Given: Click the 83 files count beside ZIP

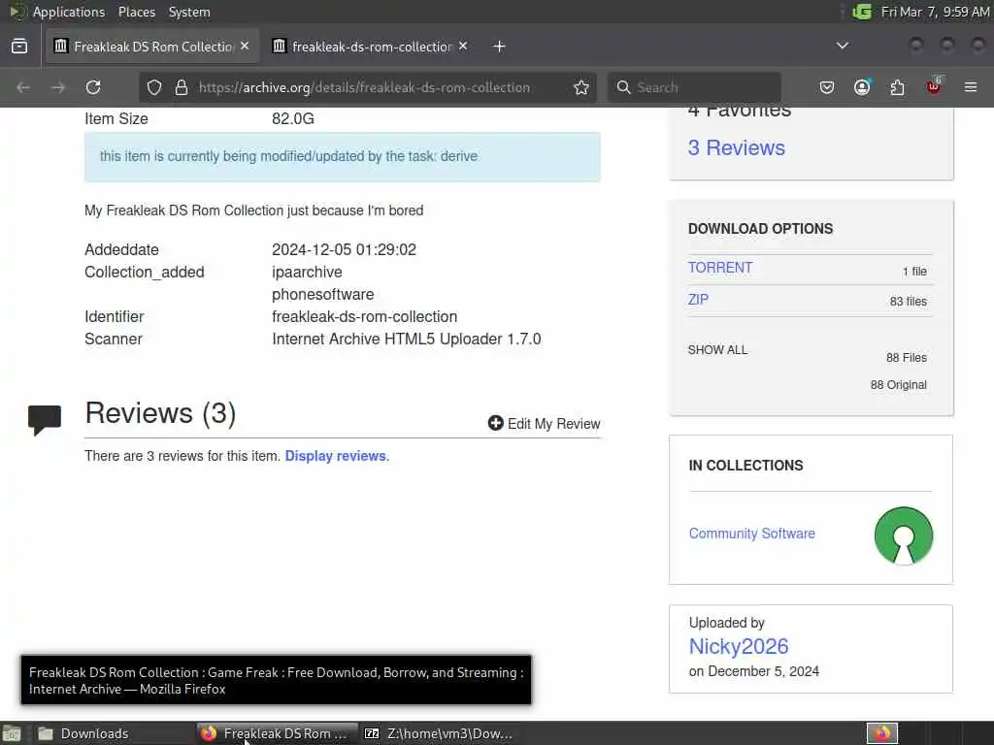Looking at the screenshot, I should (x=908, y=302).
